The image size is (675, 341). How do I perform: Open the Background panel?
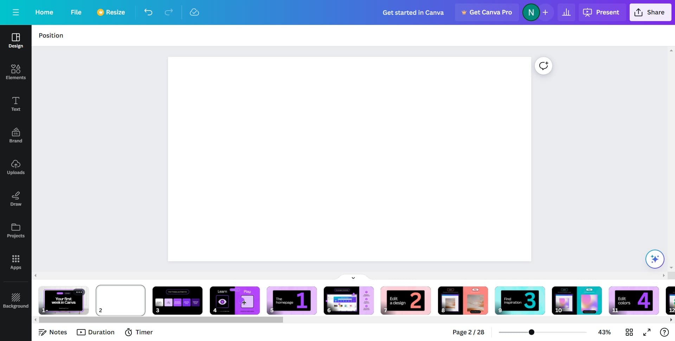15,301
